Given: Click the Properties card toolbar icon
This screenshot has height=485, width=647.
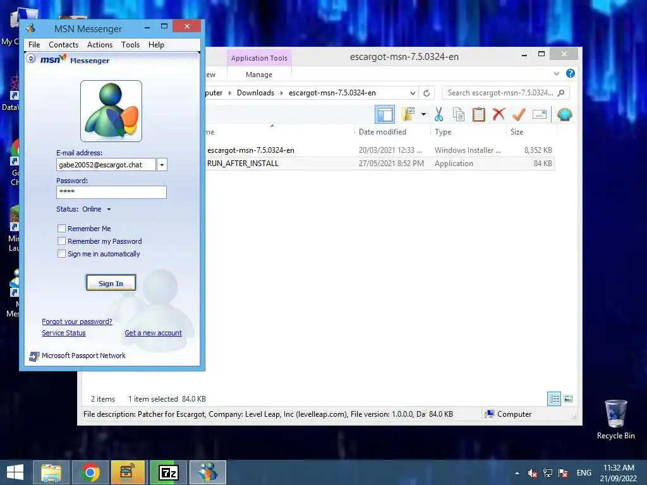Looking at the screenshot, I should (x=540, y=114).
